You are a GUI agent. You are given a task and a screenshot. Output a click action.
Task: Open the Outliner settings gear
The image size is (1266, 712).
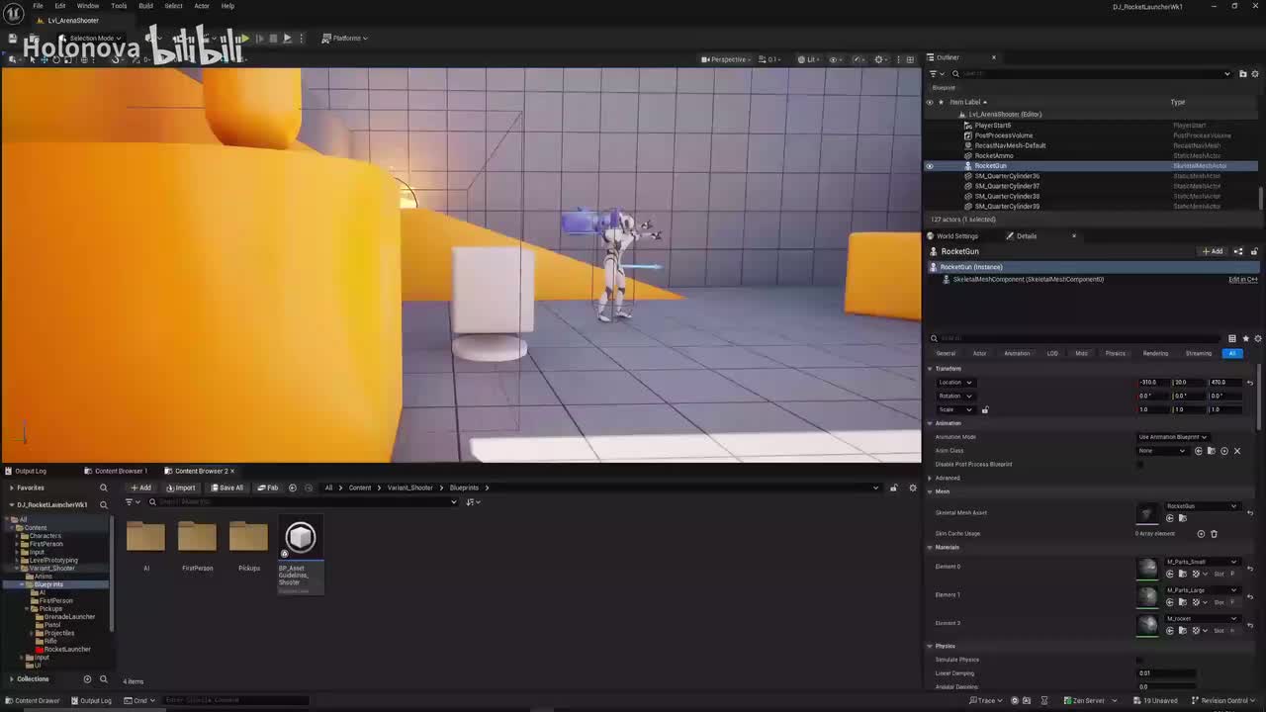1255,74
